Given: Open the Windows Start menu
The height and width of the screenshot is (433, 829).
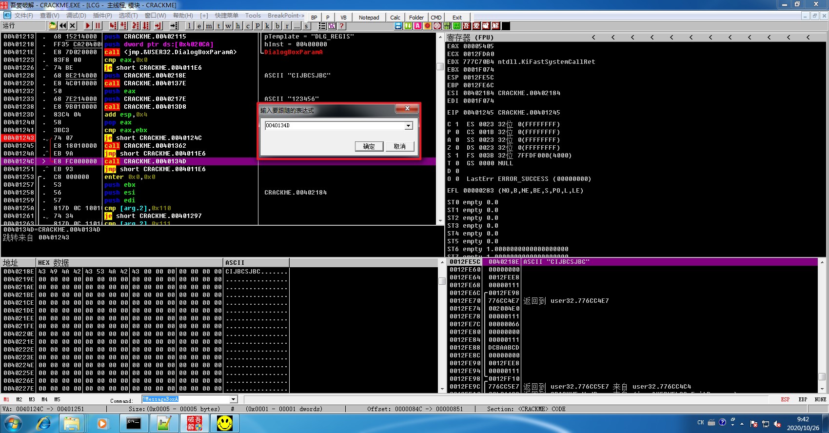Looking at the screenshot, I should click(12, 423).
